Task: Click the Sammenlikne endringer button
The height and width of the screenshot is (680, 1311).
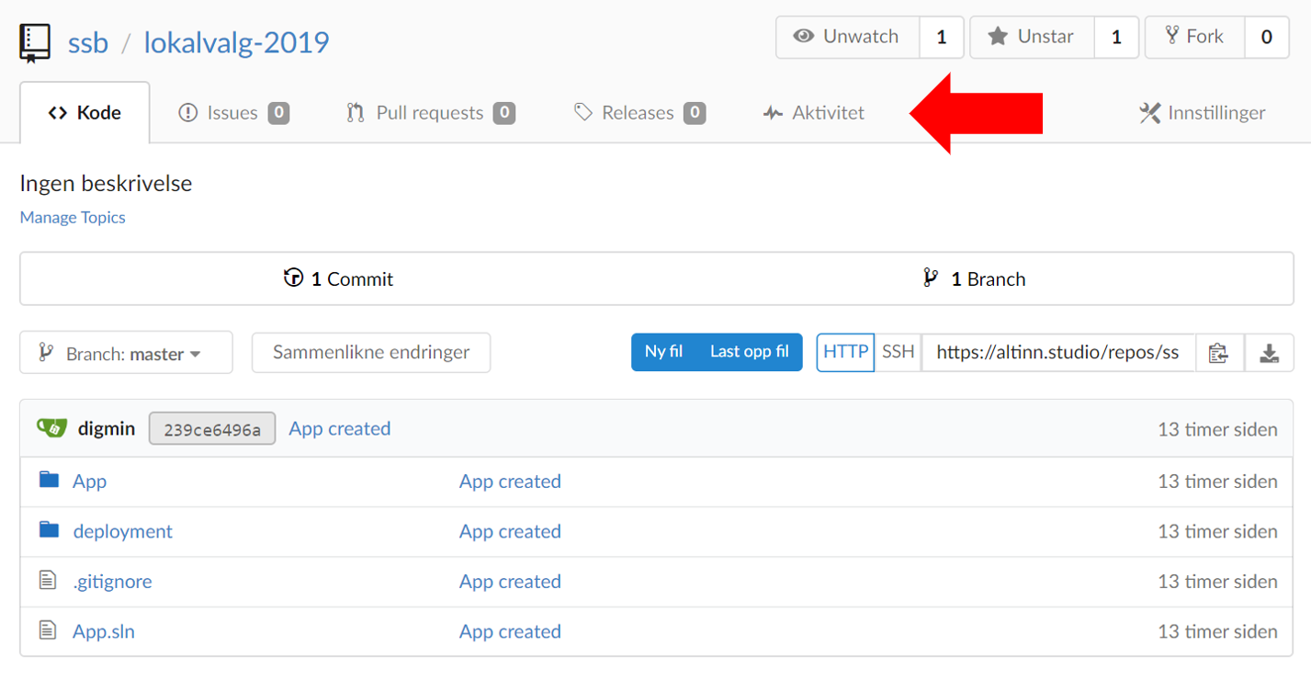Action: point(371,352)
